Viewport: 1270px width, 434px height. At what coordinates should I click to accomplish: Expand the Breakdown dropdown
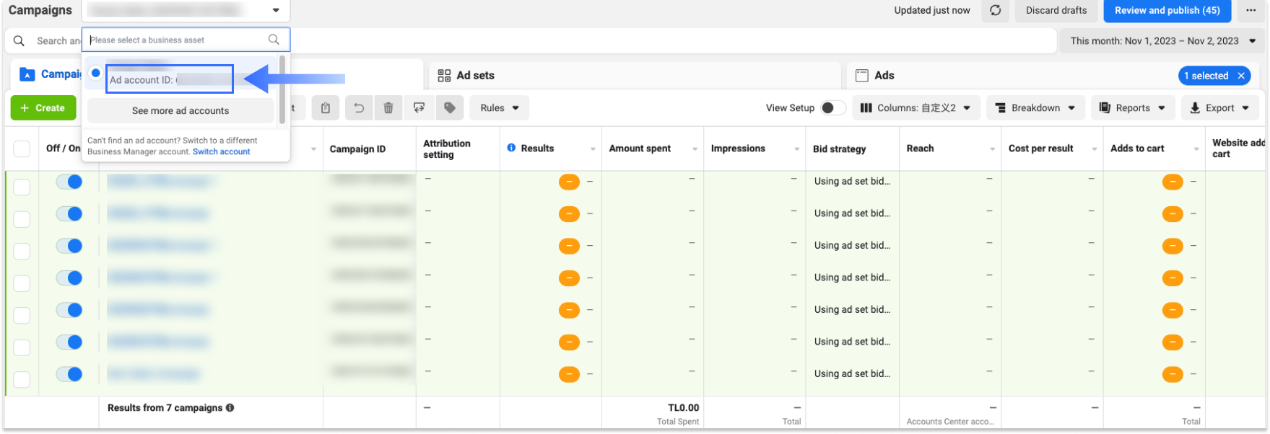pyautogui.click(x=1035, y=108)
